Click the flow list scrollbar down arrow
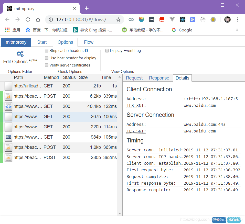This screenshot has width=245, height=224. click(120, 214)
